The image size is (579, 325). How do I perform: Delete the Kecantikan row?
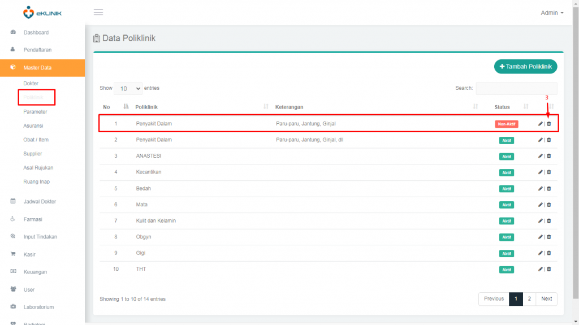548,172
